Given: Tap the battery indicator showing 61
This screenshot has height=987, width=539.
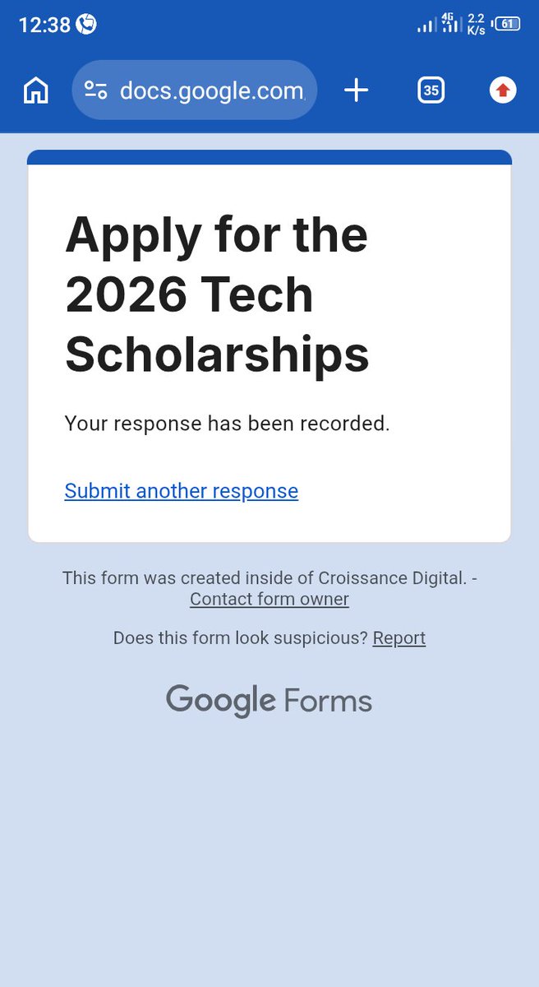Looking at the screenshot, I should point(507,24).
